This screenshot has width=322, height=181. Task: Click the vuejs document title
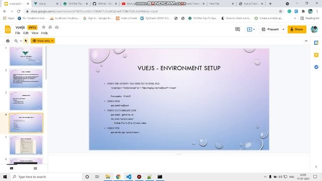20,27
